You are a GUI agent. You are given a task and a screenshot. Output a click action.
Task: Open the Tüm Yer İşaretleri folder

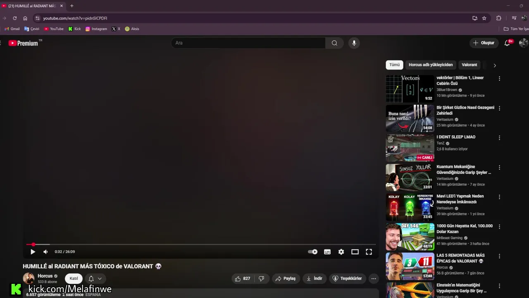point(516,29)
